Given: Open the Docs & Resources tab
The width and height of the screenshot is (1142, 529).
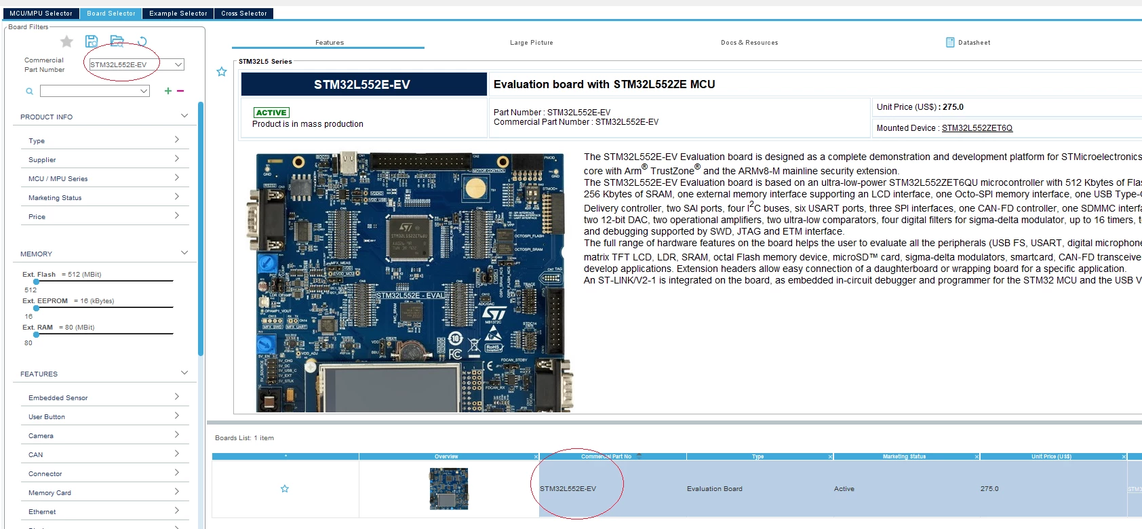Looking at the screenshot, I should pos(749,43).
